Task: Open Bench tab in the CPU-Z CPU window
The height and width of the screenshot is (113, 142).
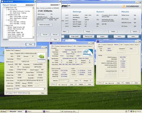Action: click(x=85, y=46)
